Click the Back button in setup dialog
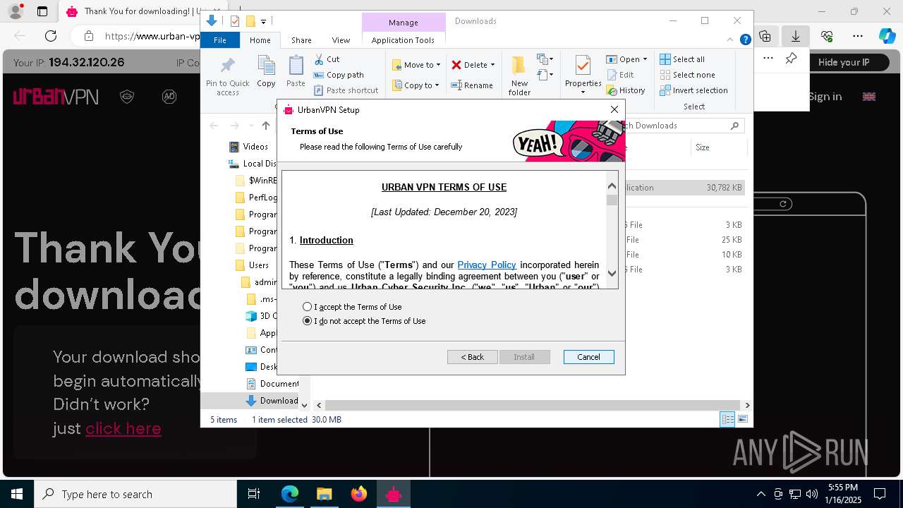 [473, 357]
